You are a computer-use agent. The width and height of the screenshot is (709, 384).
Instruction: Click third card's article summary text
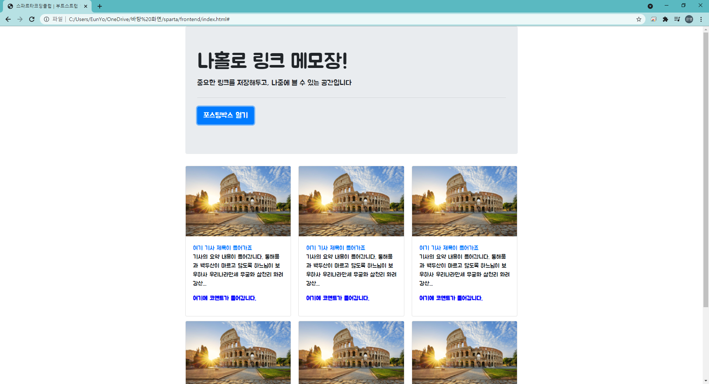tap(464, 270)
